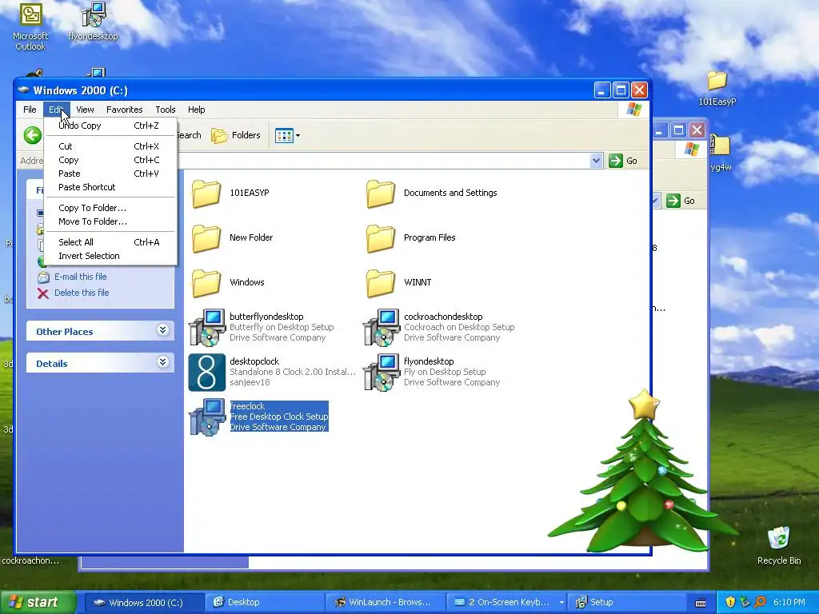Viewport: 819px width, 614px height.
Task: Click the magnifier tray icon
Action: [x=760, y=603]
